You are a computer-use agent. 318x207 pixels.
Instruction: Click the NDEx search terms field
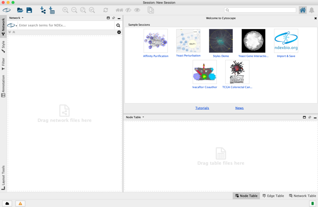(x=66, y=25)
